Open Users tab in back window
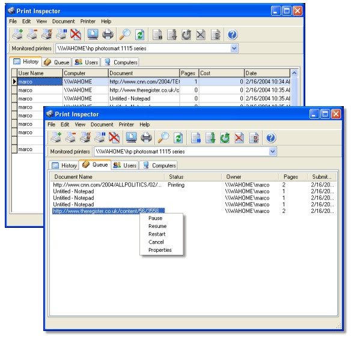This screenshot has width=351, height=337. [87, 62]
